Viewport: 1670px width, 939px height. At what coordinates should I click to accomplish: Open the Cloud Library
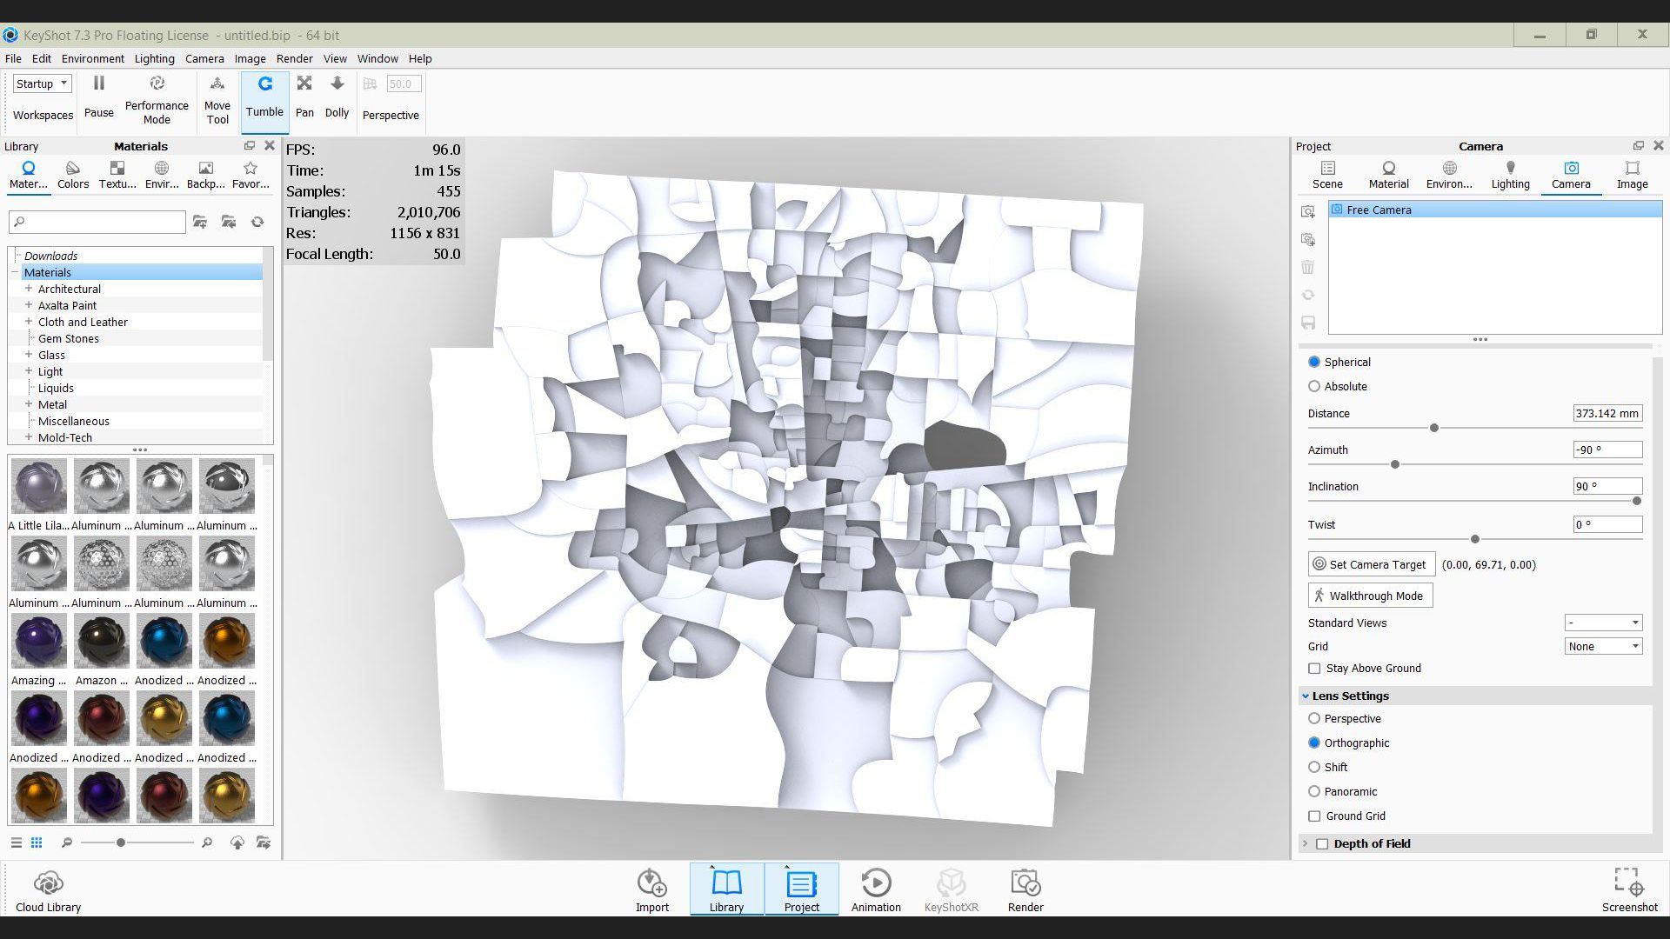(x=48, y=884)
